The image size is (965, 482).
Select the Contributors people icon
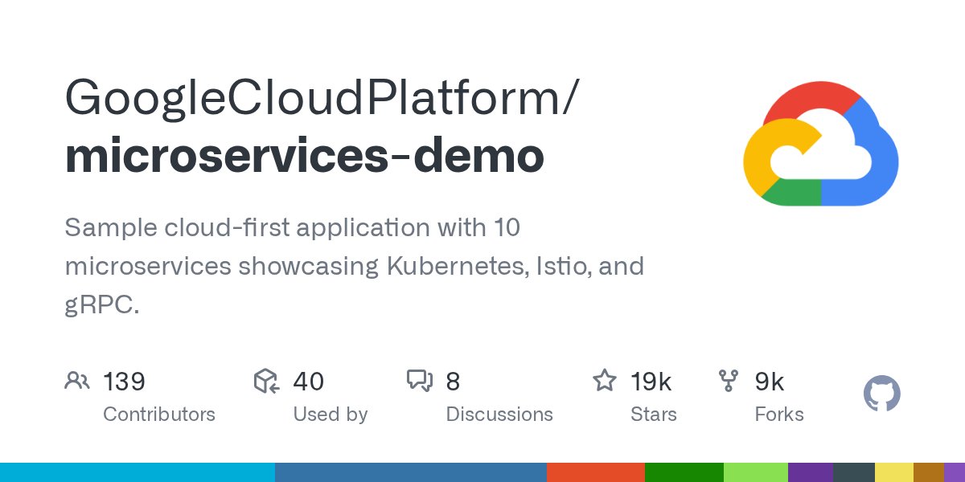click(77, 381)
